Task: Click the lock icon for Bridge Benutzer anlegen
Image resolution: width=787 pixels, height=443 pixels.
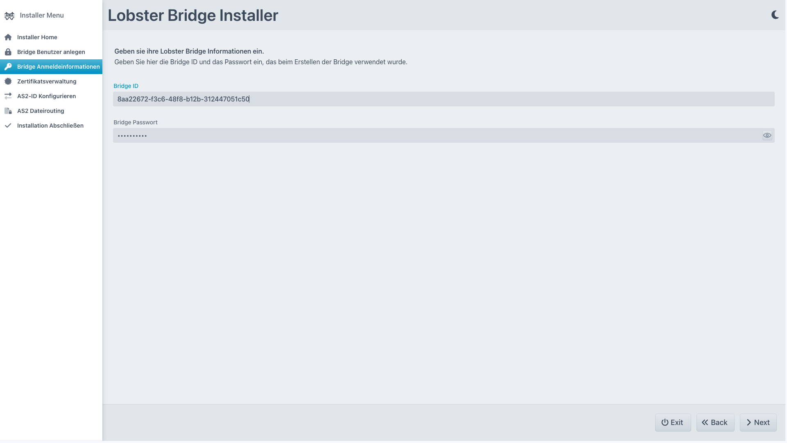Action: [x=8, y=52]
